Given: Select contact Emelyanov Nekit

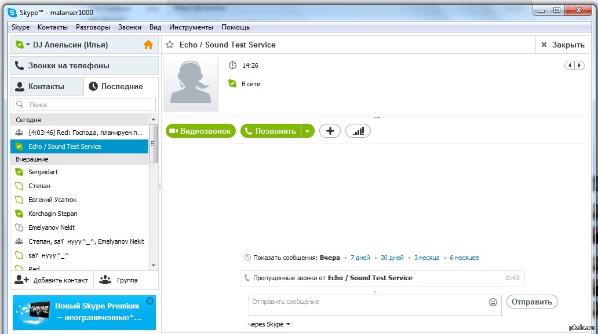Looking at the screenshot, I should click(79, 227).
